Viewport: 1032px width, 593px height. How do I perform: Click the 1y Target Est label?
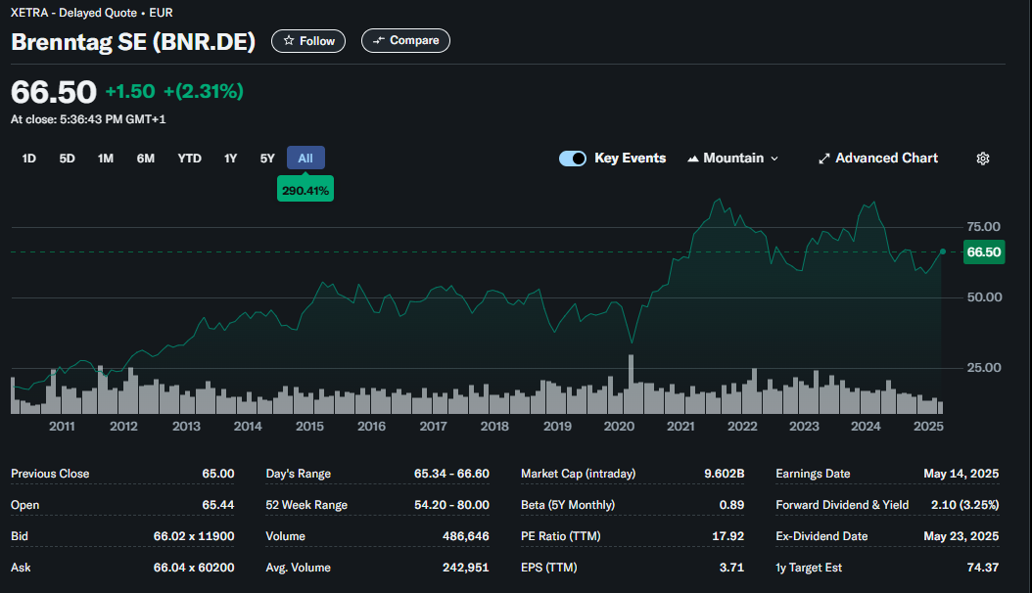[x=808, y=568]
